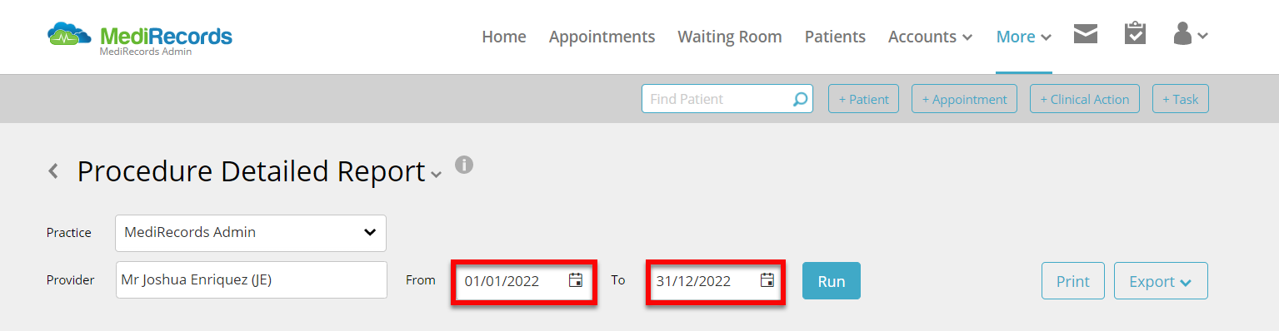This screenshot has height=331, width=1279.
Task: Add a new Clinical Action
Action: [1085, 99]
